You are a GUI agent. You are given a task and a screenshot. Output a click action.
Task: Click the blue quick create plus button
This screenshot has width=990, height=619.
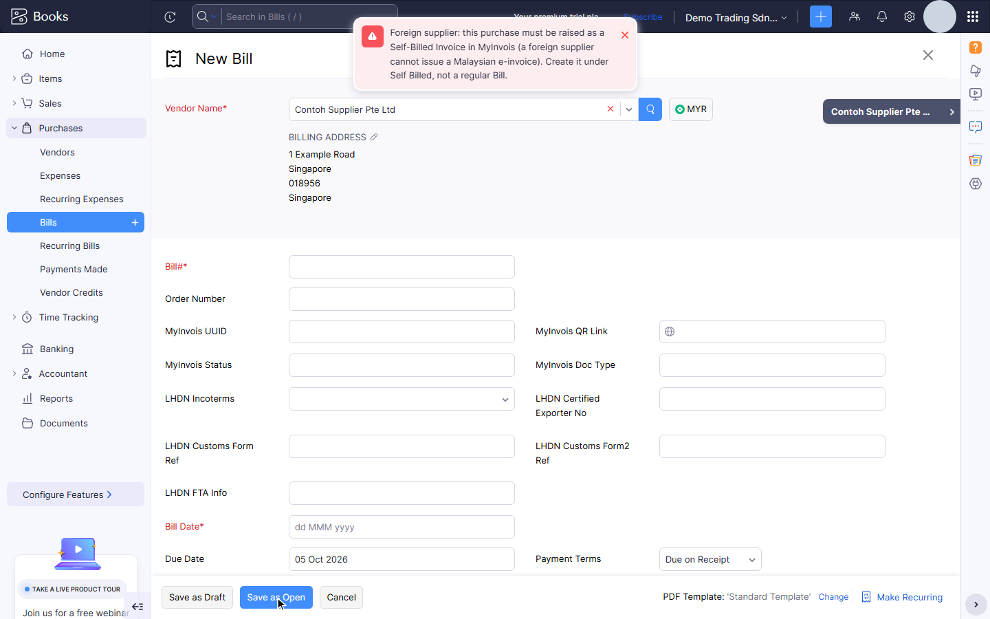tap(820, 17)
